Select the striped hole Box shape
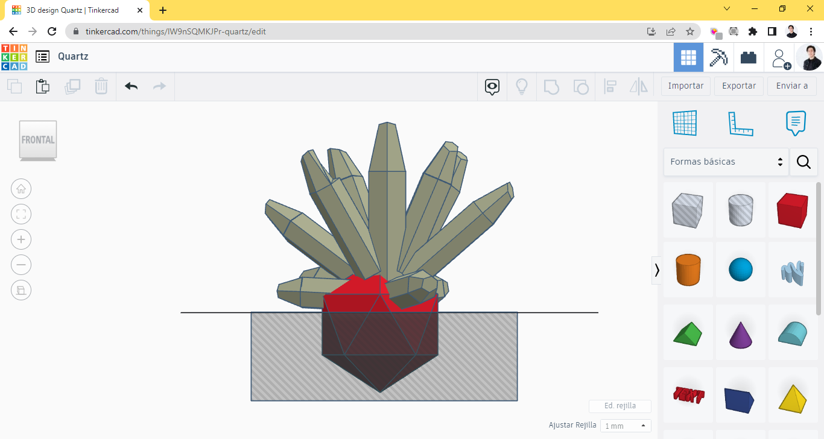824x439 pixels. (688, 210)
